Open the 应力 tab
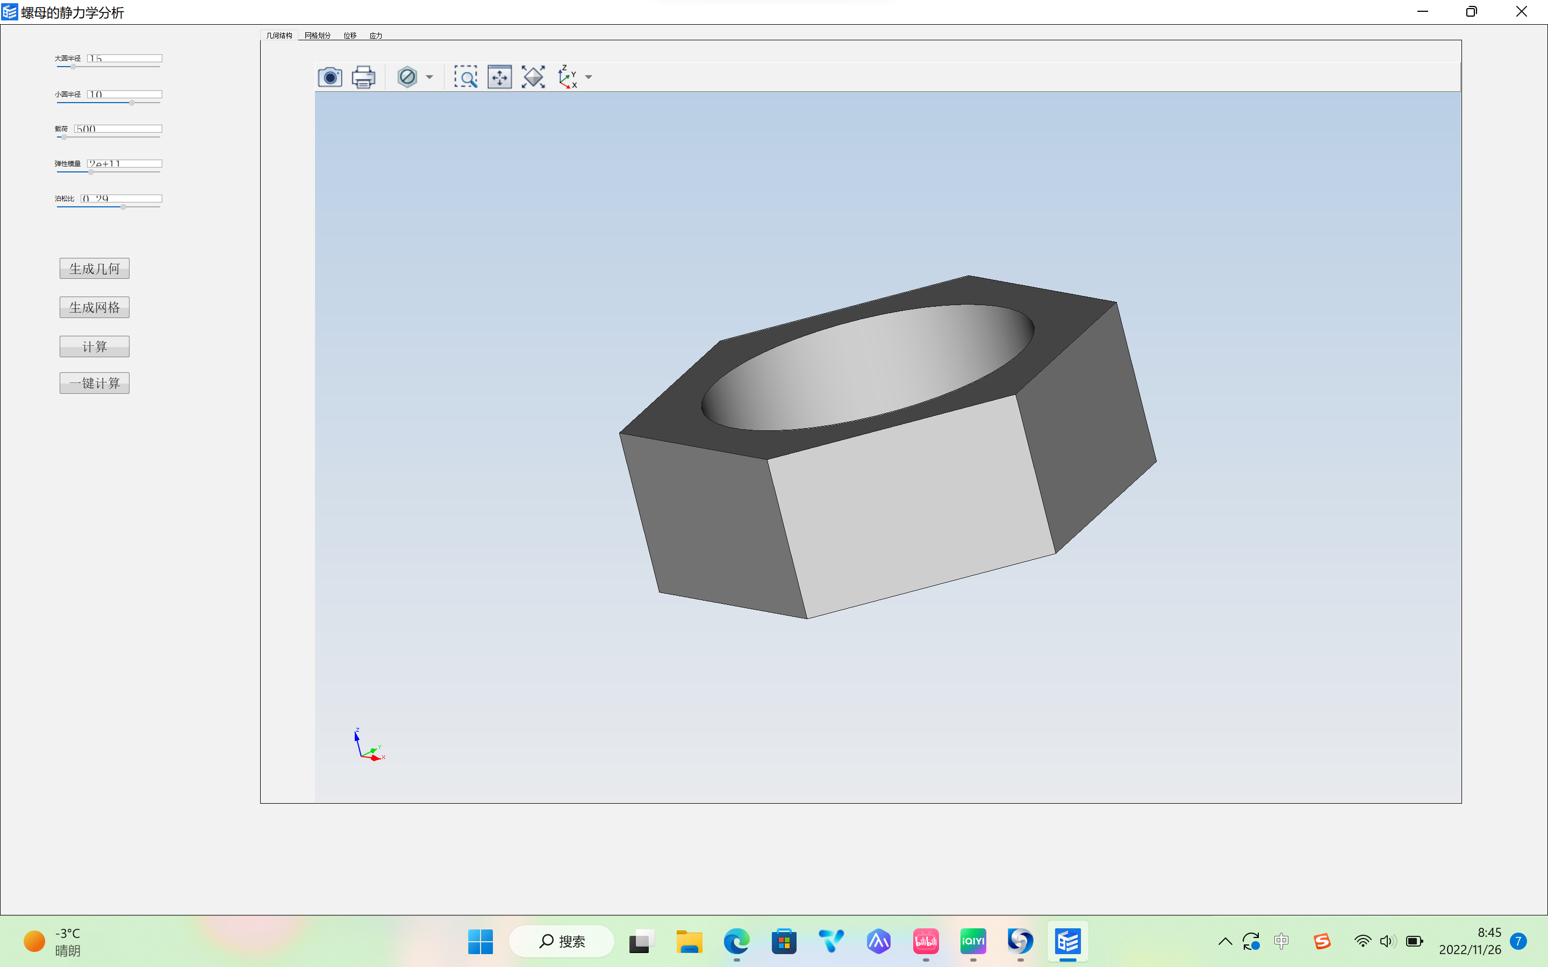This screenshot has height=967, width=1548. click(x=376, y=35)
